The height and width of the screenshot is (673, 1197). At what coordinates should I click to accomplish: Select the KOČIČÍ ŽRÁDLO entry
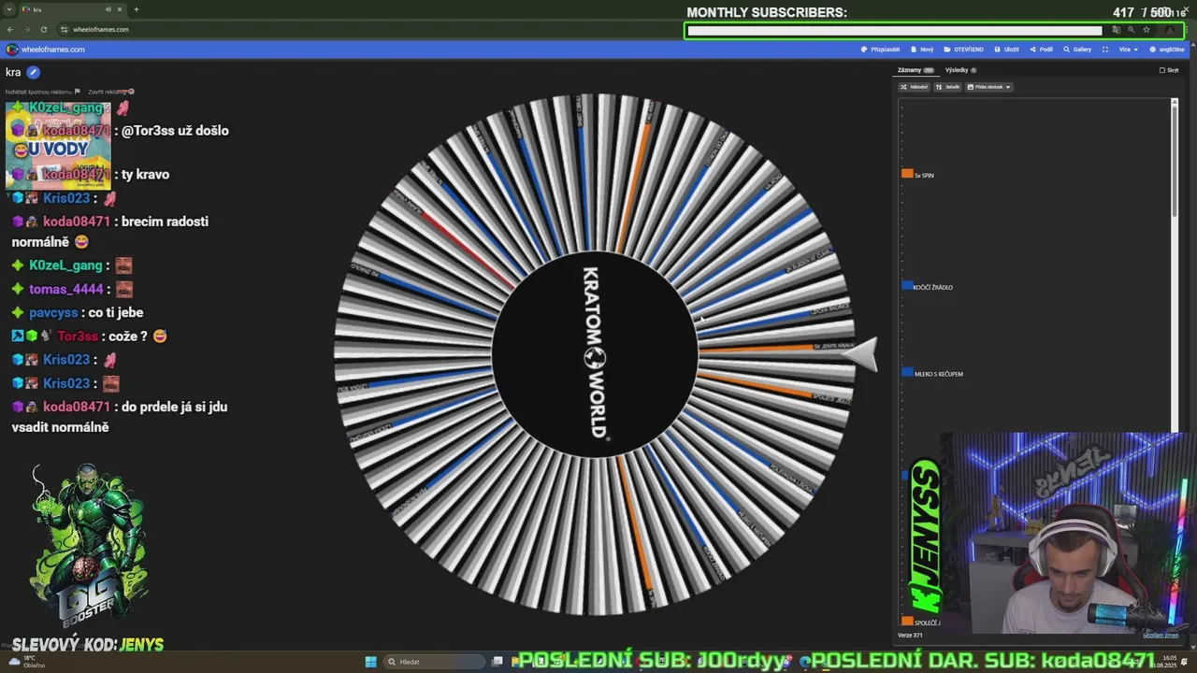[x=933, y=287]
